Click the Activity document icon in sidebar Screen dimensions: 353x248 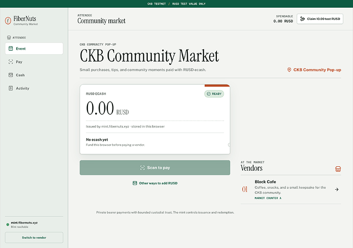[x=11, y=88]
